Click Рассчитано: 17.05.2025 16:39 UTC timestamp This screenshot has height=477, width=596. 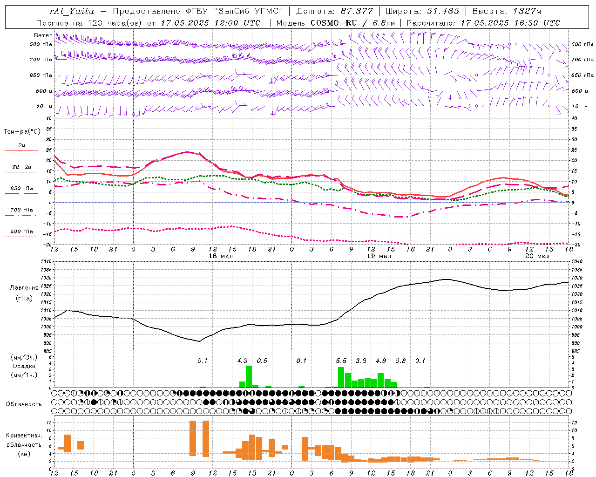[483, 23]
